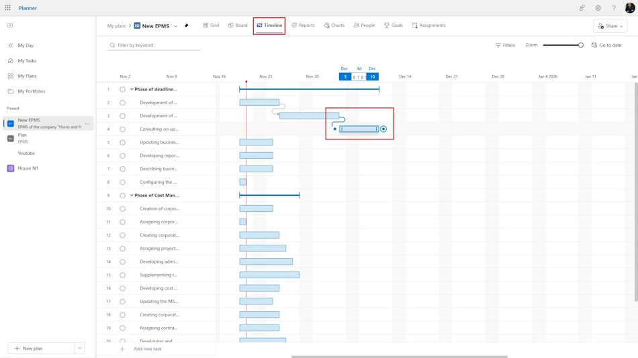638x358 pixels.
Task: Mark Developing repor... task complete
Action: (x=122, y=156)
